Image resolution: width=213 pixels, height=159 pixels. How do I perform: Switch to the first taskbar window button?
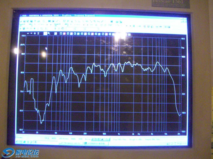70,143
